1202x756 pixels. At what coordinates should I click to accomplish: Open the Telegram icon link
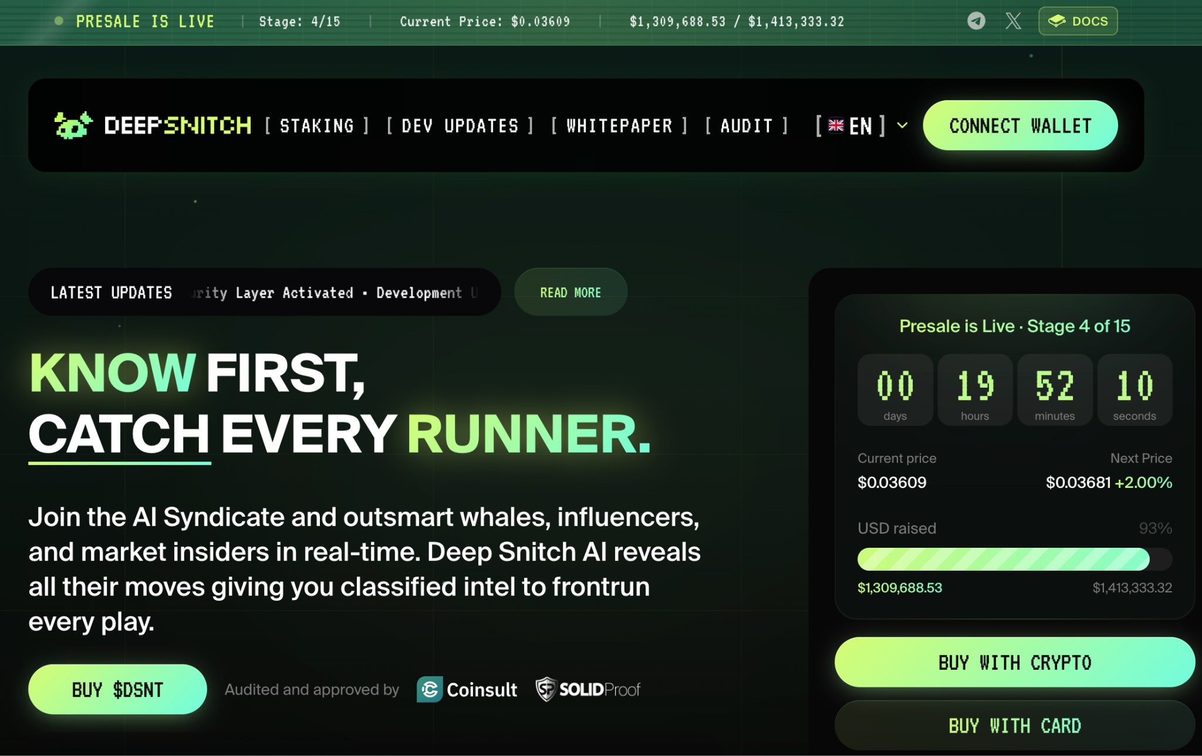(976, 21)
